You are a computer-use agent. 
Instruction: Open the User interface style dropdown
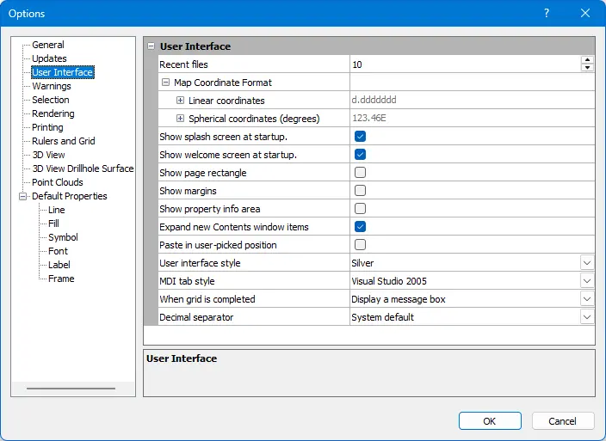(587, 263)
